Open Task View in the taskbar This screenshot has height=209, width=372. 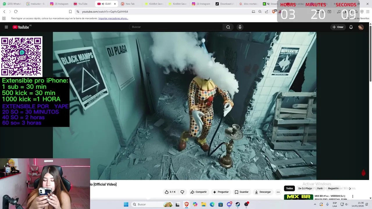tap(178, 204)
